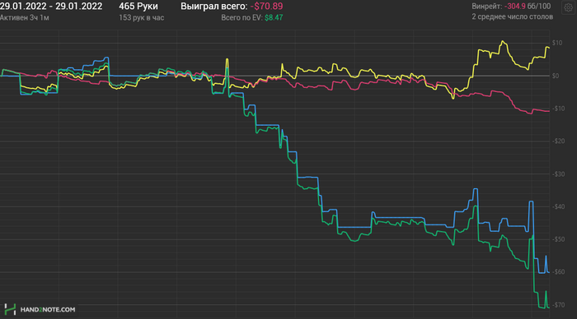Image resolution: width=577 pixels, height=319 pixels.
Task: Click the -$40 axis label
Action: point(558,206)
